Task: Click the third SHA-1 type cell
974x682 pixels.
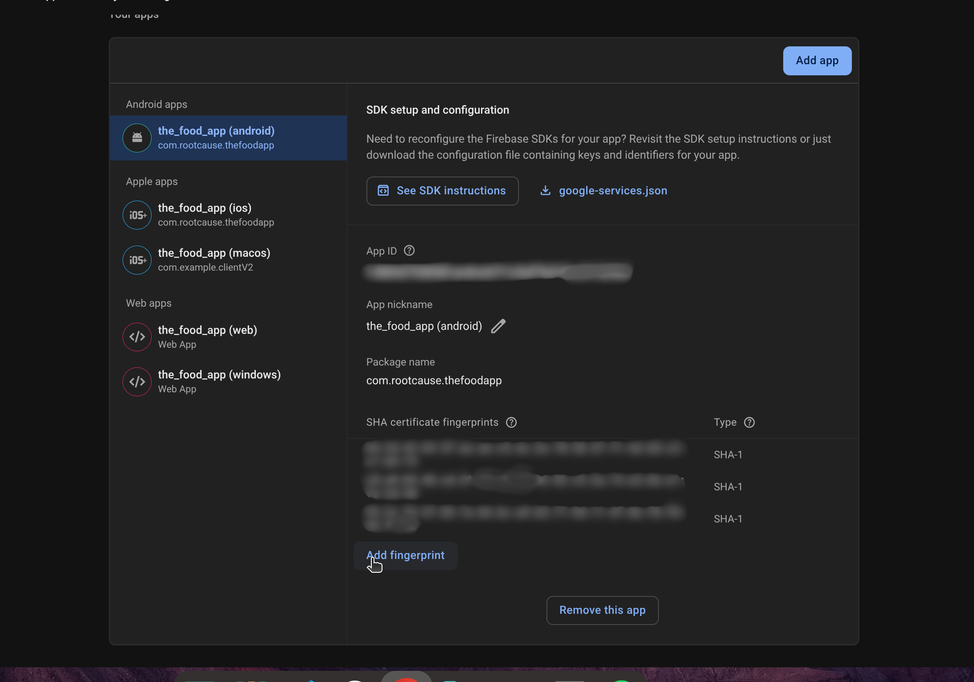Action: point(728,519)
